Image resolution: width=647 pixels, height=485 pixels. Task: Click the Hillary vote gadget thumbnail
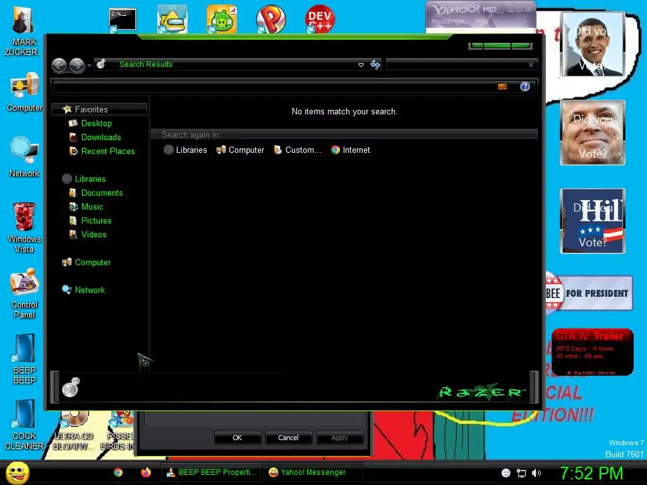(x=593, y=220)
